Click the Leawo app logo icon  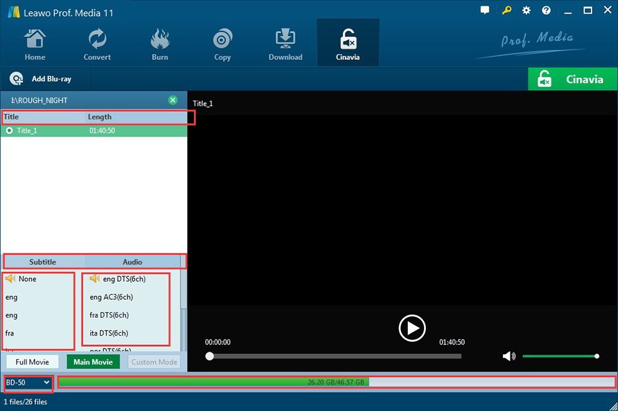(14, 12)
